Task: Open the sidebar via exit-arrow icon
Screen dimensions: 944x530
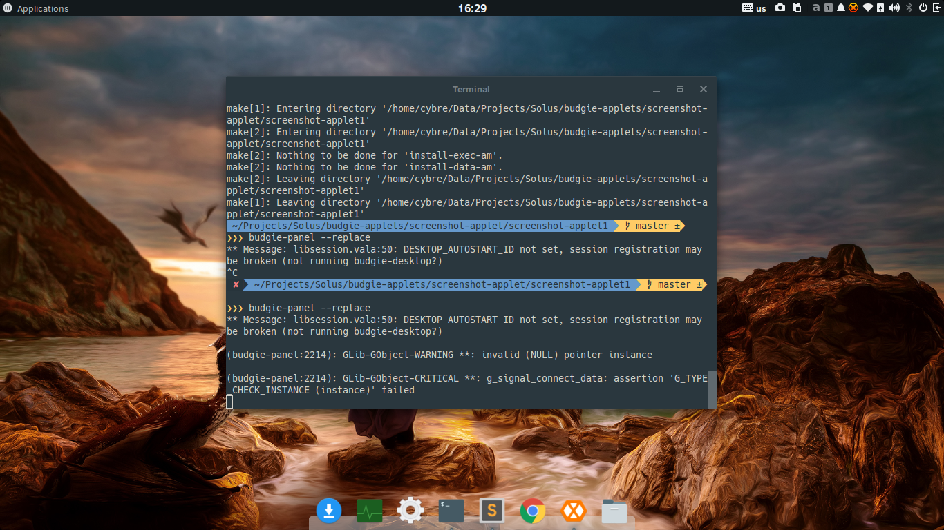Action: pyautogui.click(x=936, y=8)
